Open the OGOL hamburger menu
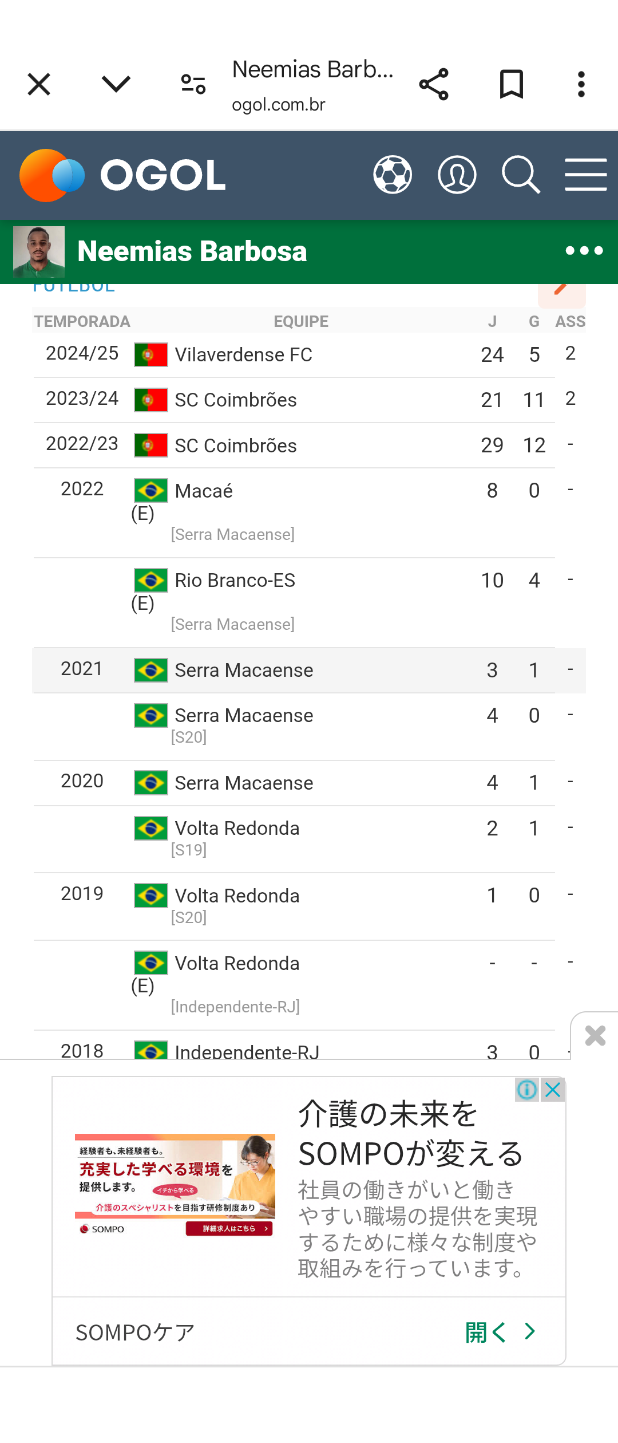 (x=586, y=175)
